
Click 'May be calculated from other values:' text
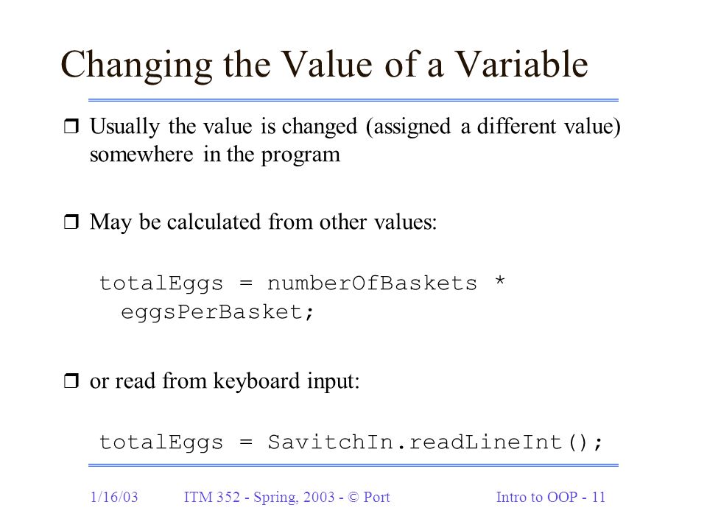tap(264, 222)
